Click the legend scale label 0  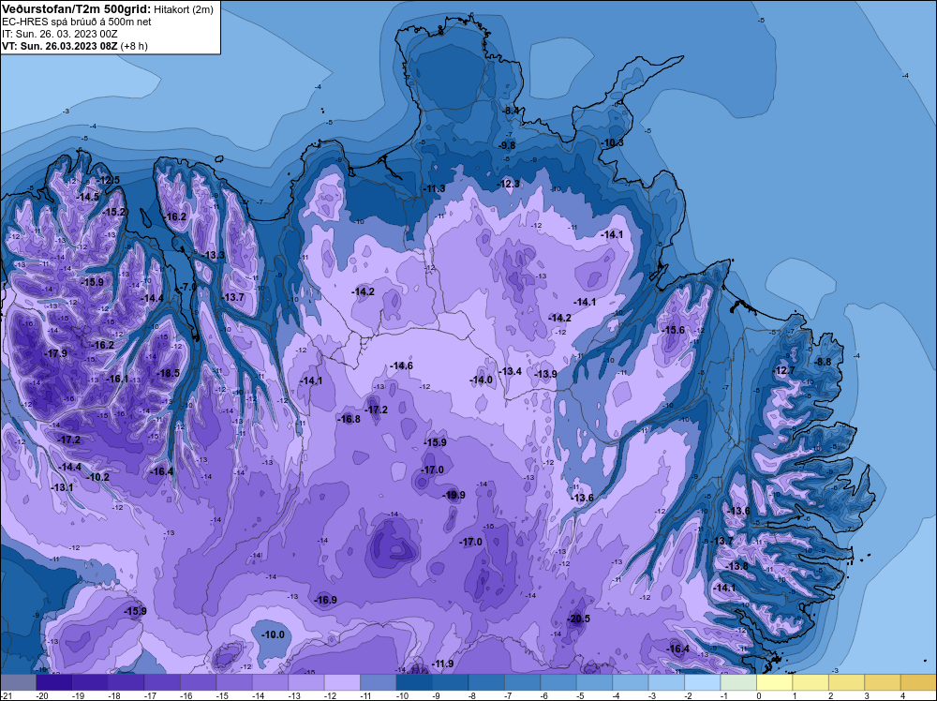coord(758,695)
